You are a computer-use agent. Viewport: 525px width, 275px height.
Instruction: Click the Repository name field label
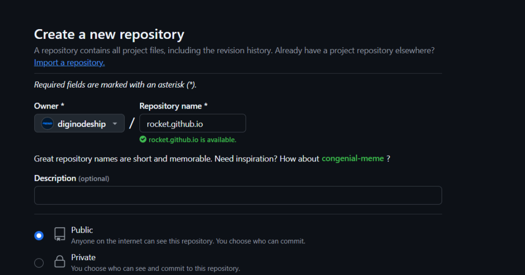pos(173,106)
